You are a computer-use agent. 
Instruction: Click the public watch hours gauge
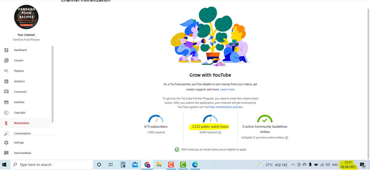[x=210, y=119]
